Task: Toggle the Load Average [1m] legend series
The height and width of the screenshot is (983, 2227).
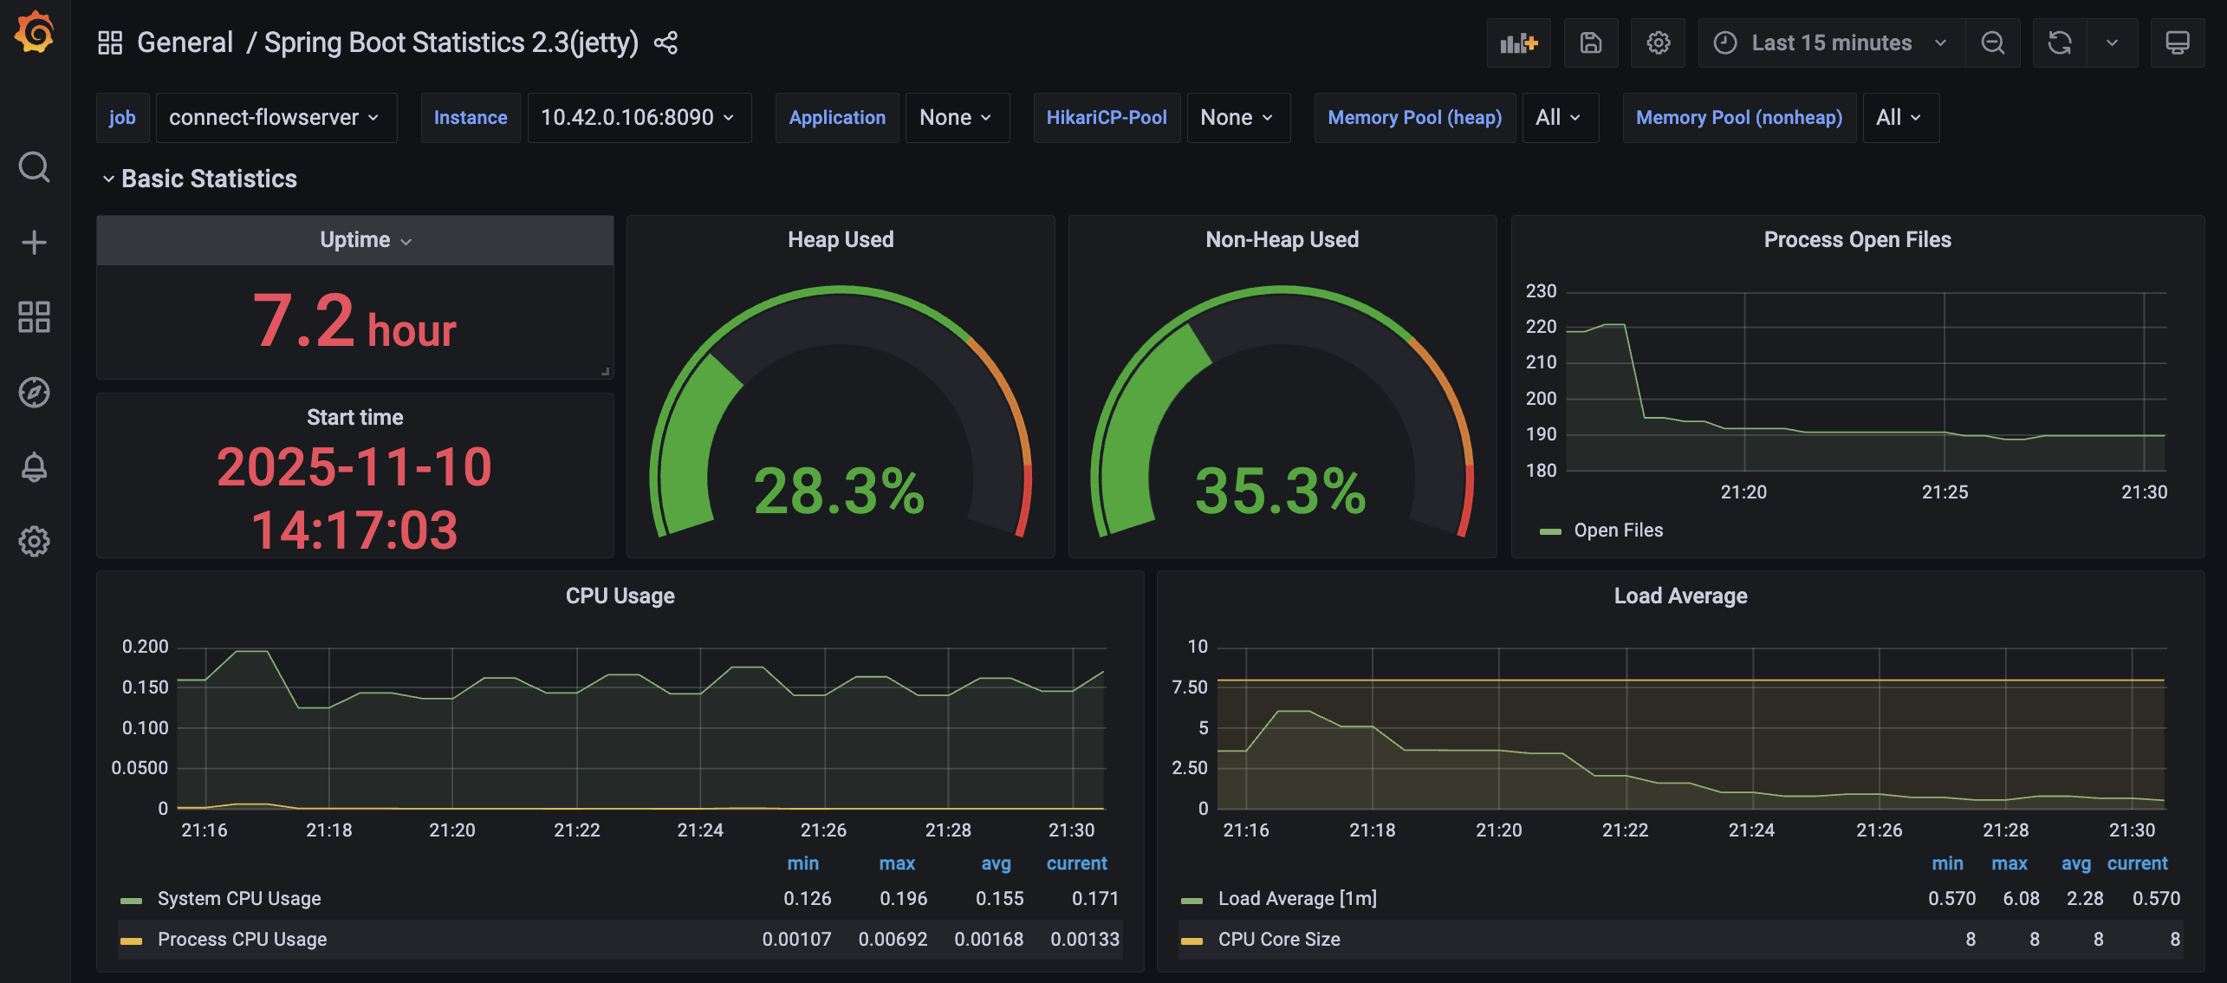Action: (1297, 898)
